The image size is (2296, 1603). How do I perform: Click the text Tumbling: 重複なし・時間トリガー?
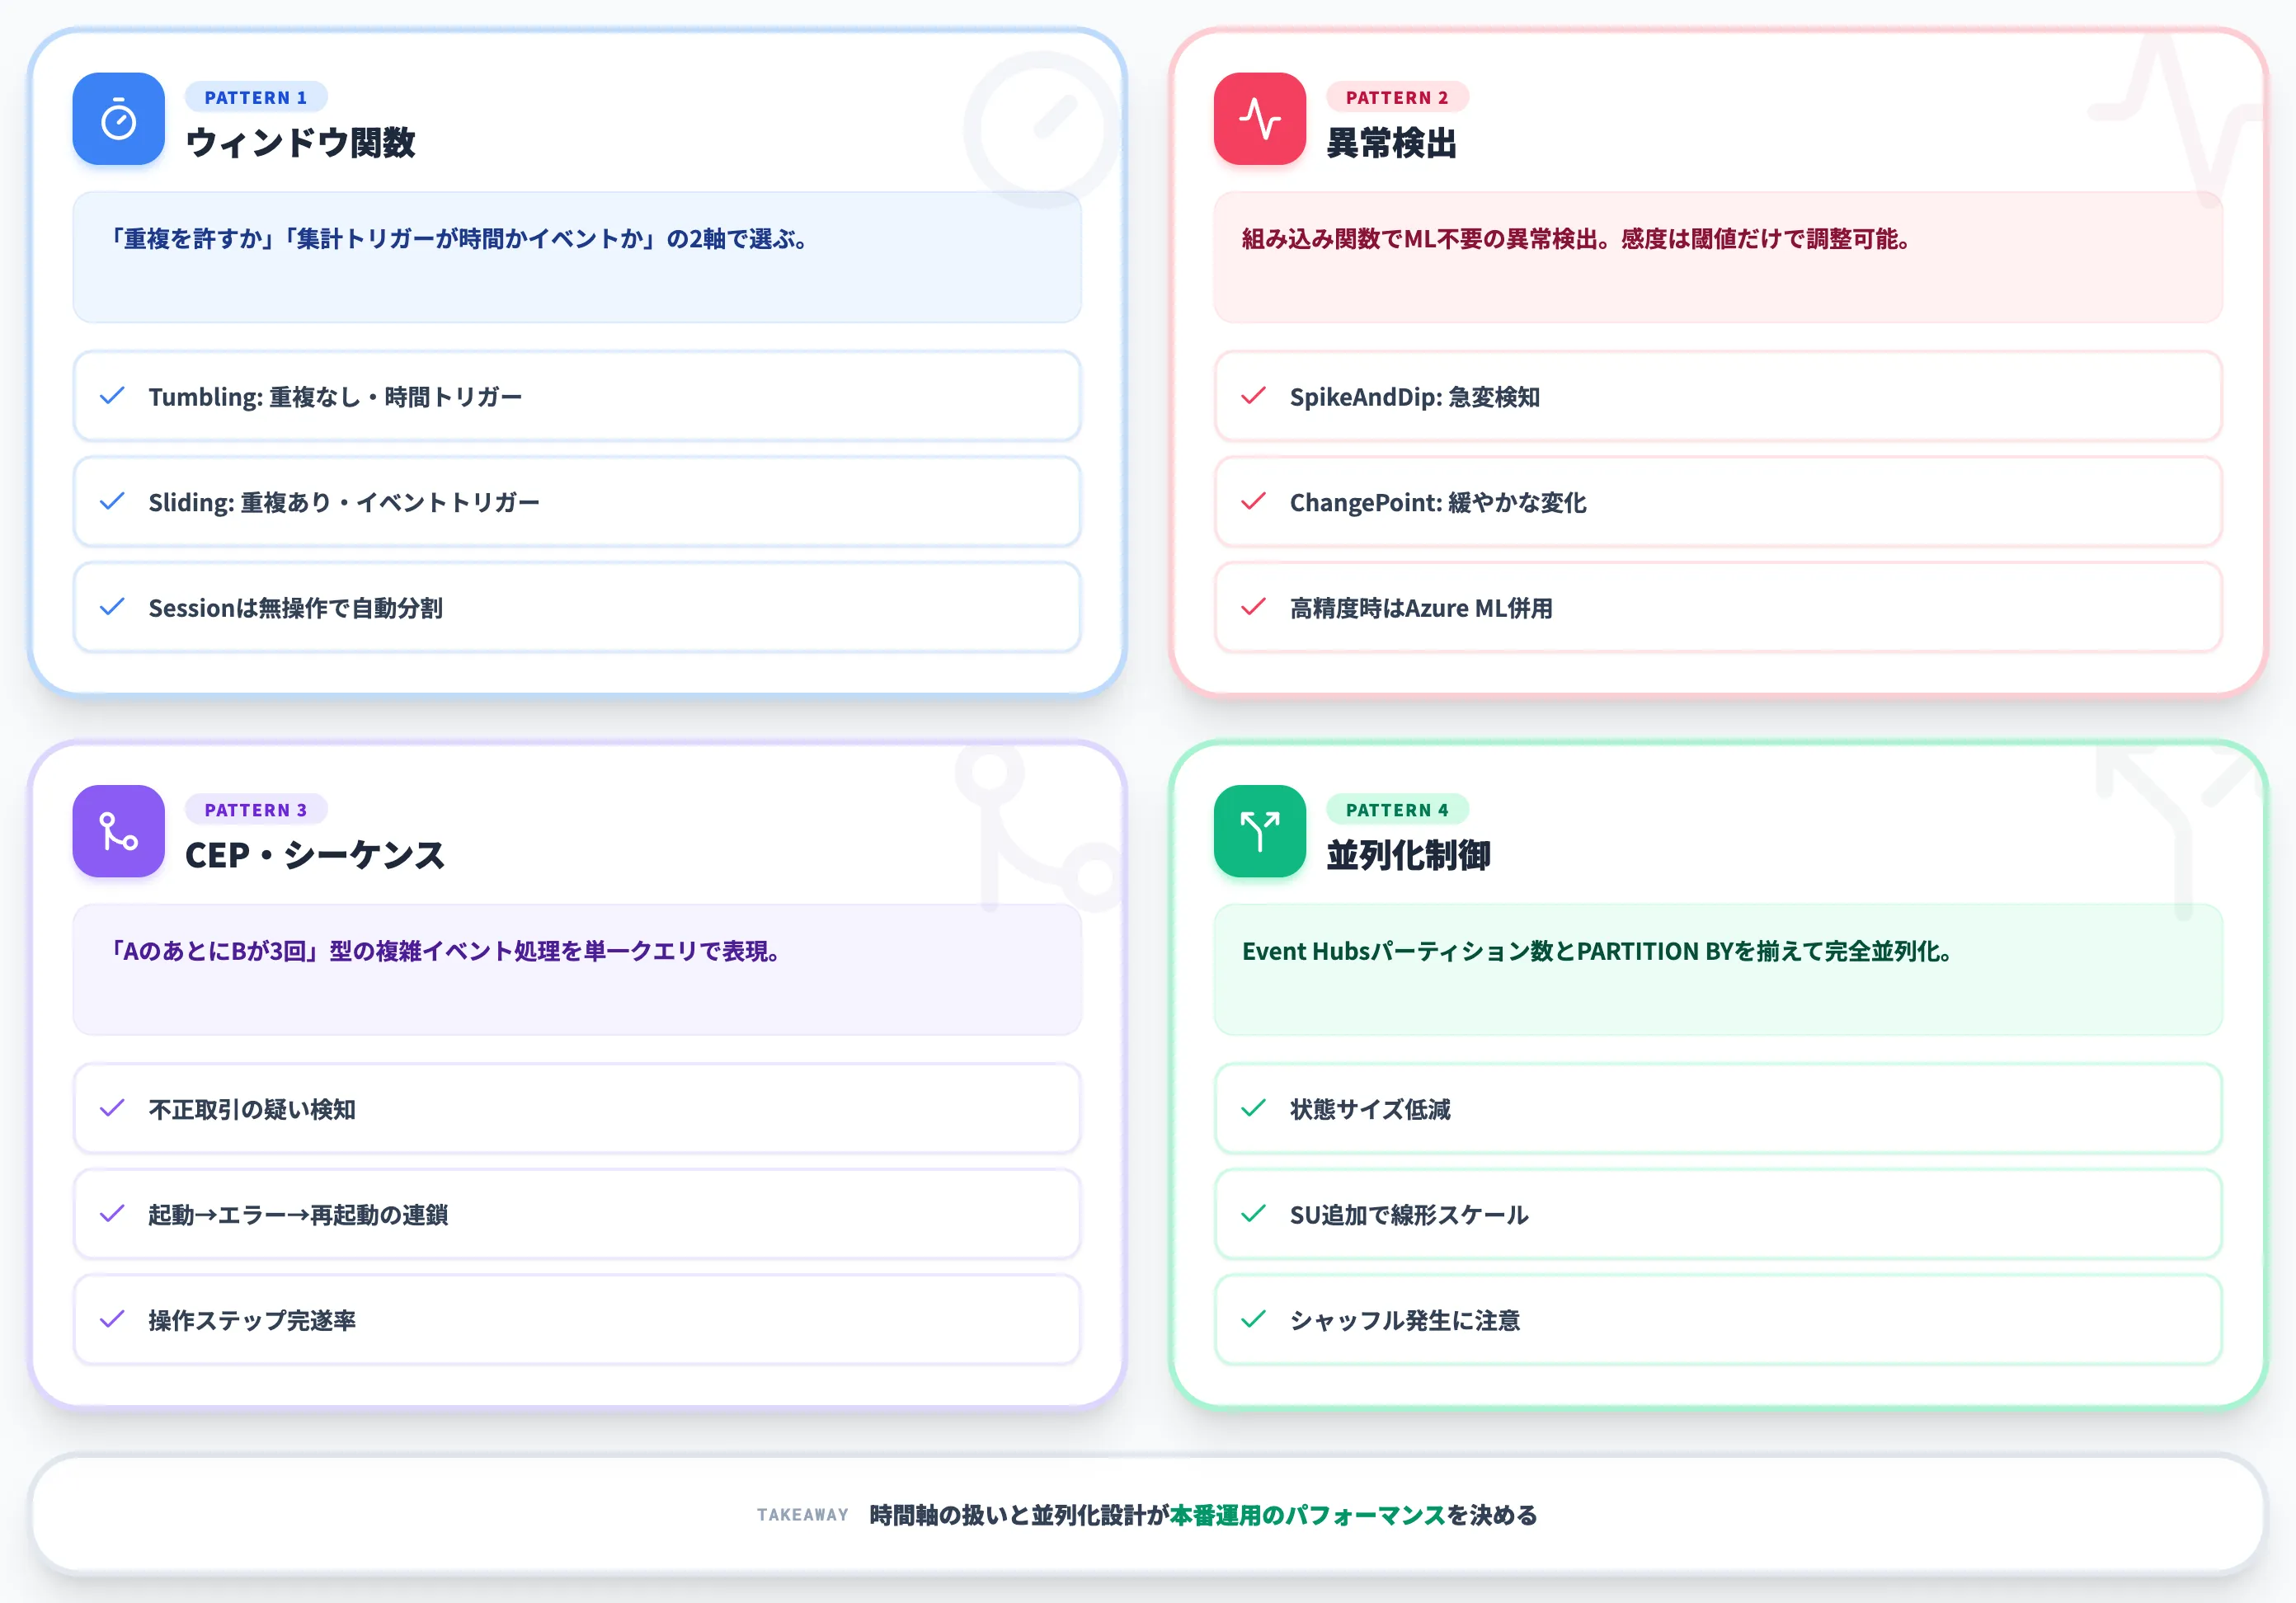335,397
